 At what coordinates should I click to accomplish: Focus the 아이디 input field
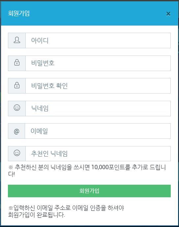(98, 41)
